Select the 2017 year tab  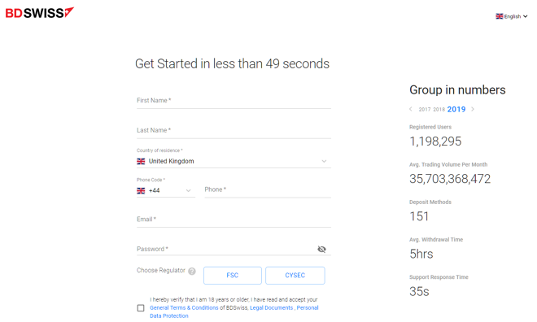pyautogui.click(x=425, y=109)
